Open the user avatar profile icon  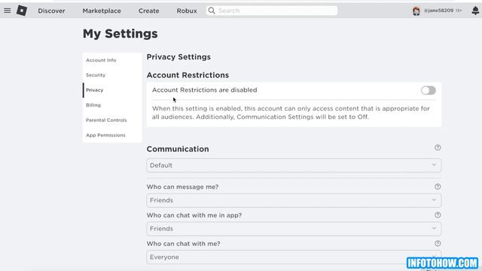click(416, 11)
